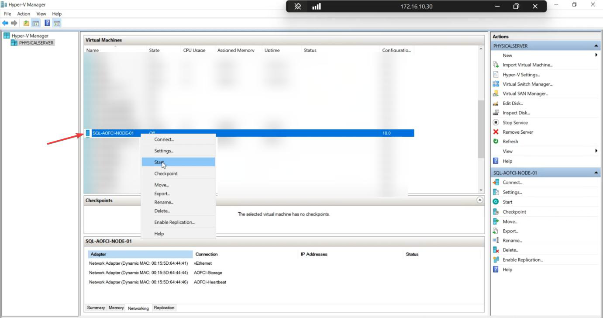Image resolution: width=603 pixels, height=318 pixels.
Task: Collapse the Checkpoints panel with round arrow
Action: coord(480,200)
